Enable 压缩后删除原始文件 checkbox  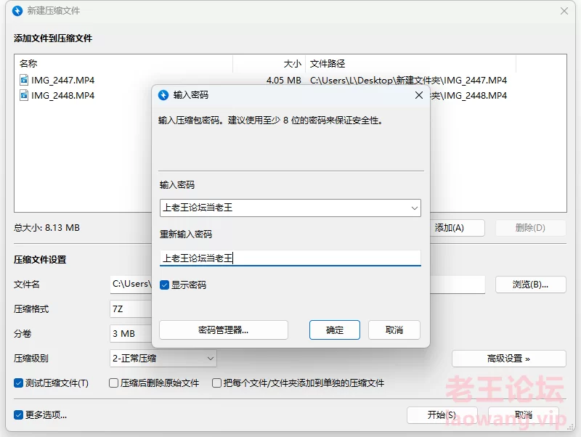pyautogui.click(x=114, y=383)
